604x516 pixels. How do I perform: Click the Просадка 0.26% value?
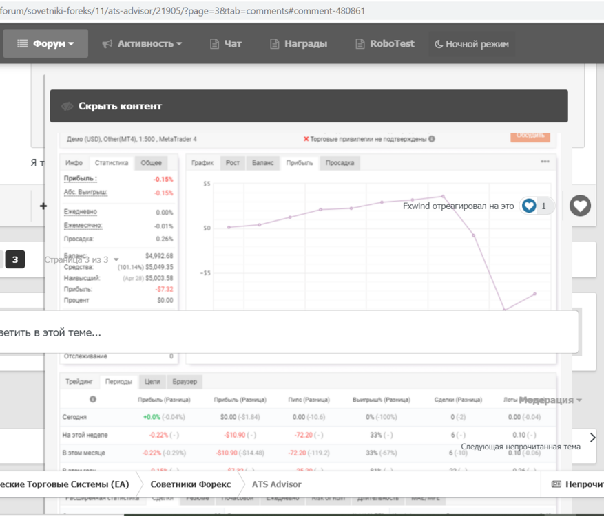(x=165, y=239)
